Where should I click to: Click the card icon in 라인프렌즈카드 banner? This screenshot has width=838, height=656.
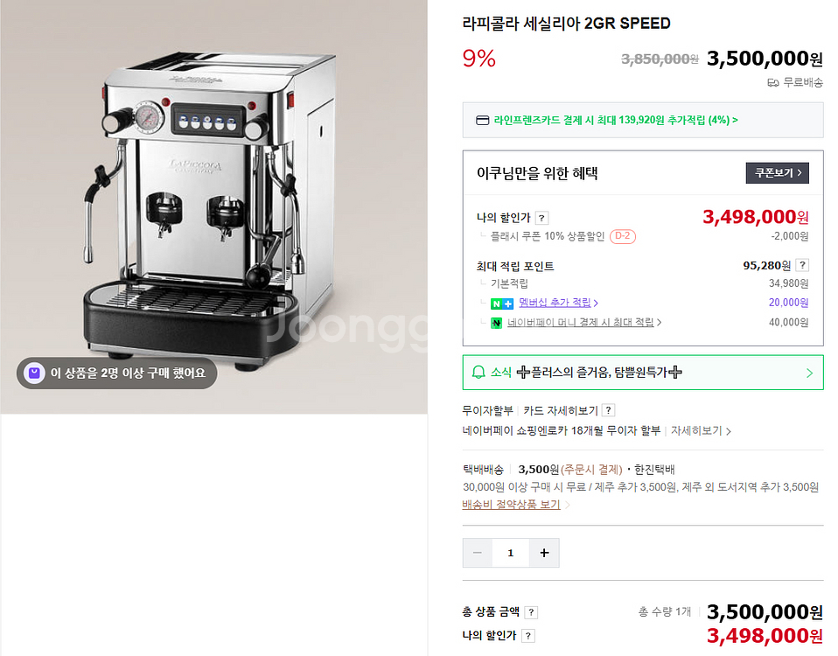[482, 120]
